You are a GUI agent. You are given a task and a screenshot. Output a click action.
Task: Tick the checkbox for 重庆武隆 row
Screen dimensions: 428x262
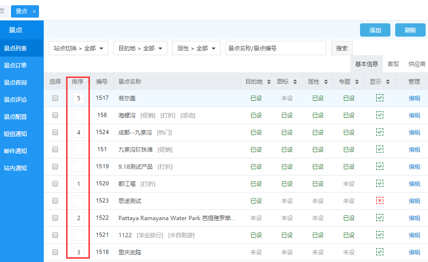point(55,252)
